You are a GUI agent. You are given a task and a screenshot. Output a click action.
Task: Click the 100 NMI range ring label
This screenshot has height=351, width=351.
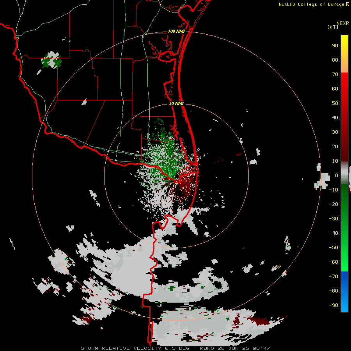pos(176,31)
